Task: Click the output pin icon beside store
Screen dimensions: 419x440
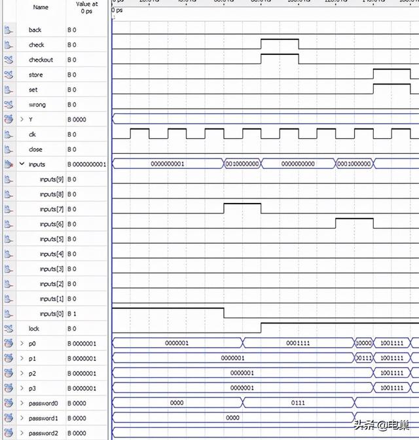Action: click(x=9, y=75)
